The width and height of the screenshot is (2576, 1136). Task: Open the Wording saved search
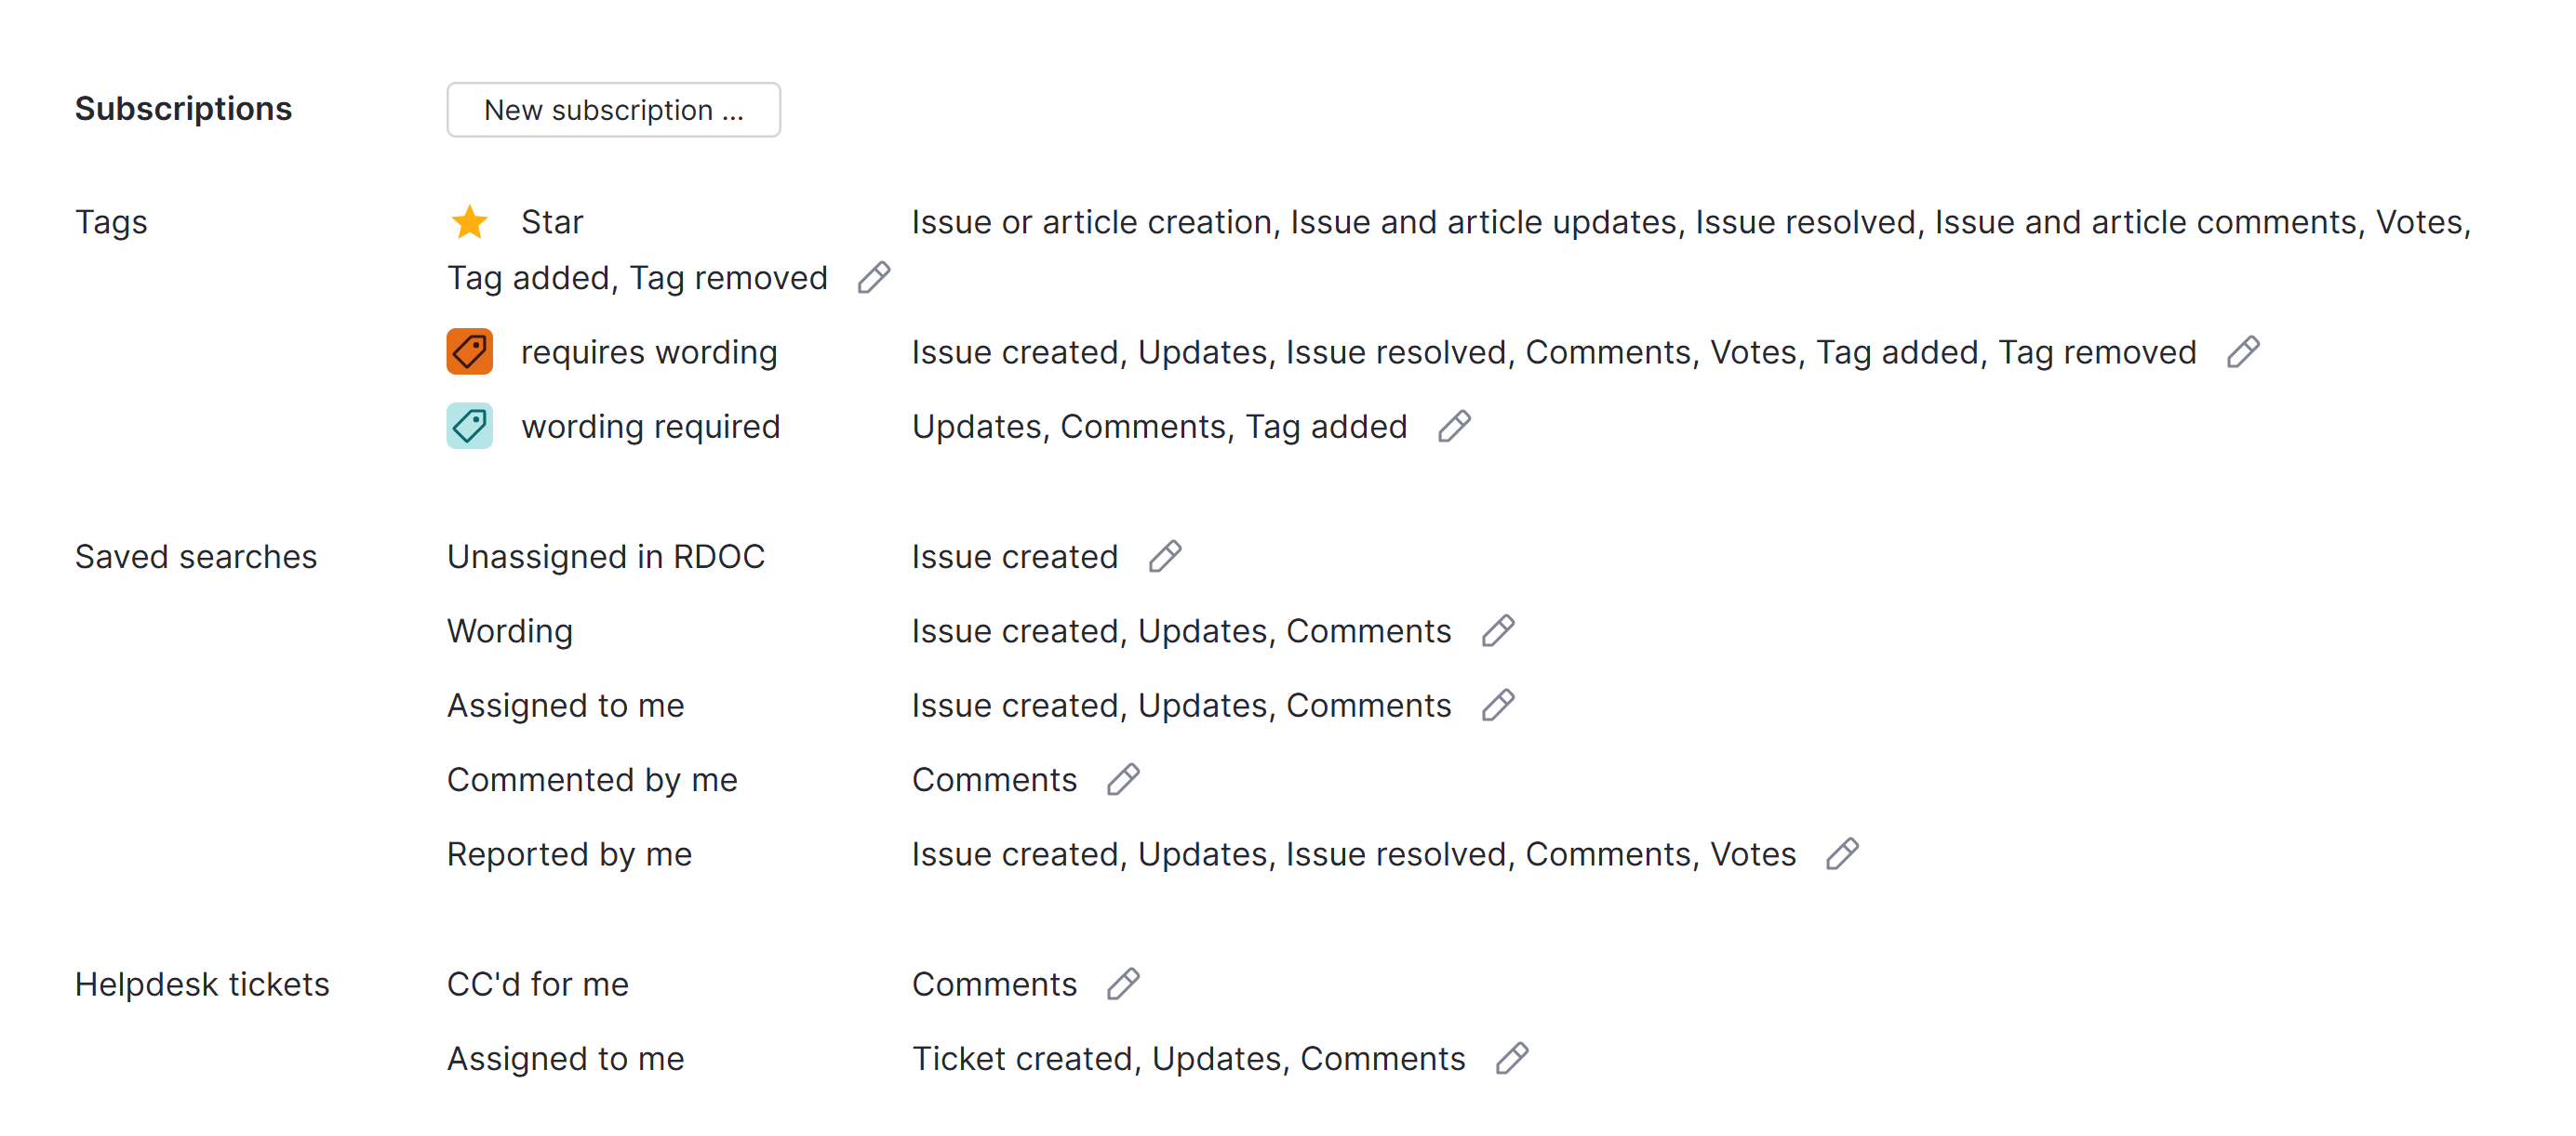[510, 631]
